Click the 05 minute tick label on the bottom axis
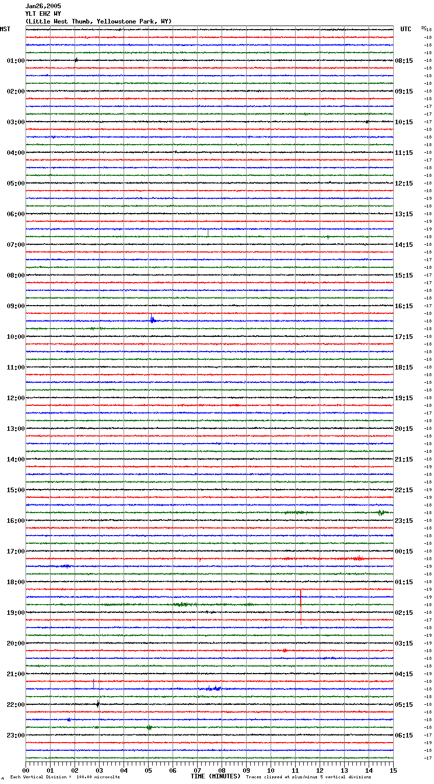The image size is (434, 784). coord(148,770)
